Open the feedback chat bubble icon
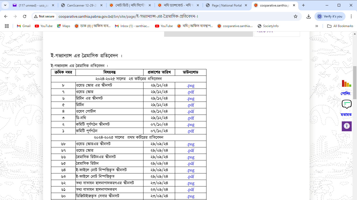Viewport: 357px width, 200px height. [x=347, y=104]
